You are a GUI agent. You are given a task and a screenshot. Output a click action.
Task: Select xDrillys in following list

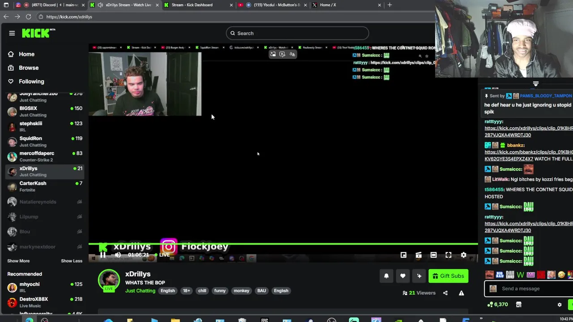[x=45, y=171]
